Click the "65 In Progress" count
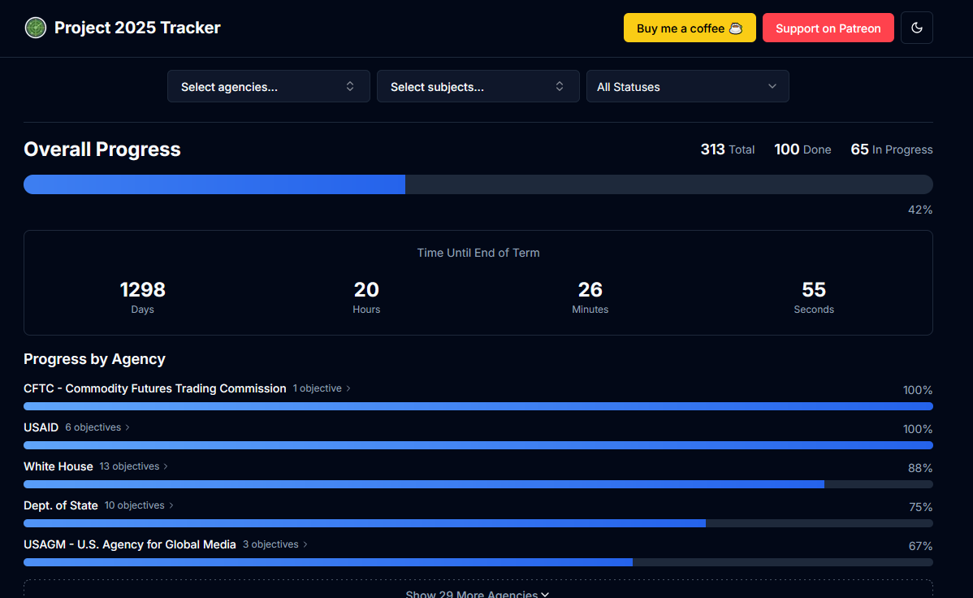 (891, 149)
